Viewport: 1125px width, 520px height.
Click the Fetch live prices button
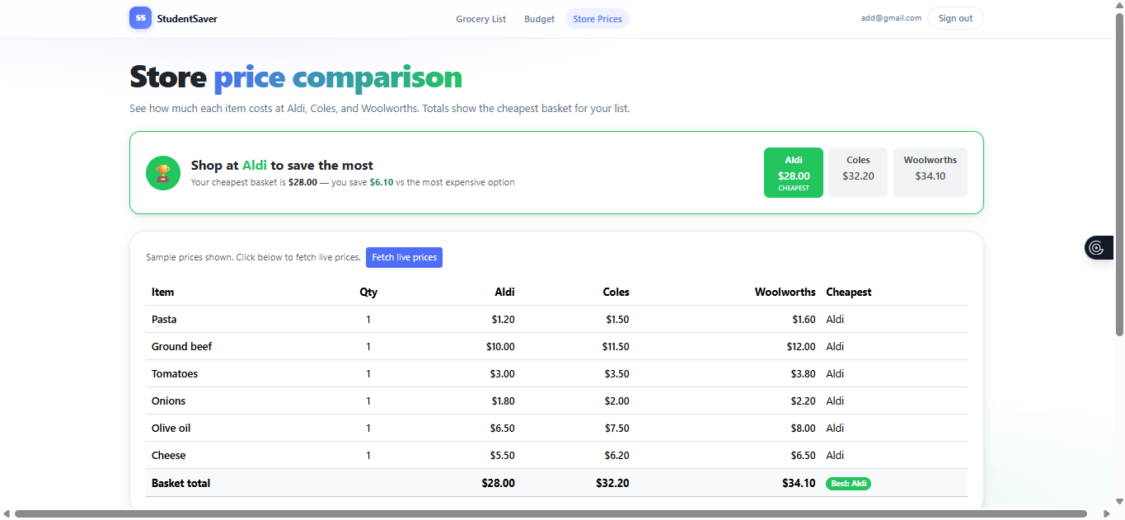[404, 258]
